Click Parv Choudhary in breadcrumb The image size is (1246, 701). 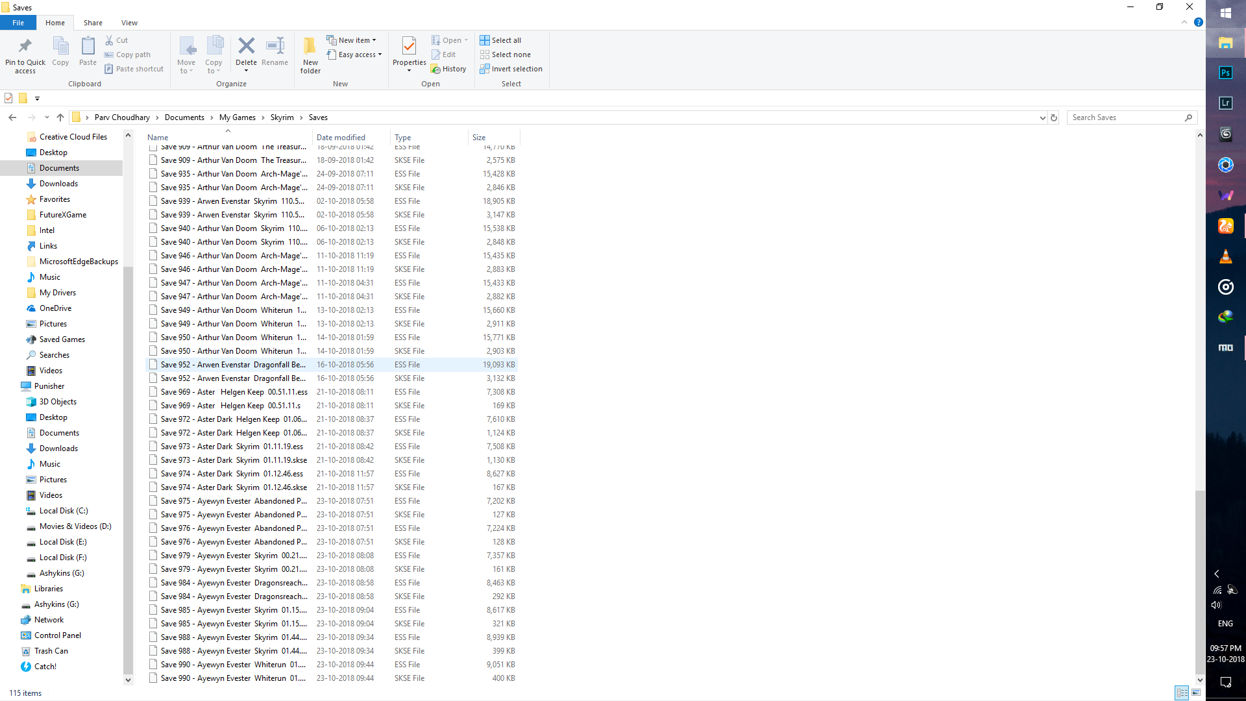pos(122,117)
